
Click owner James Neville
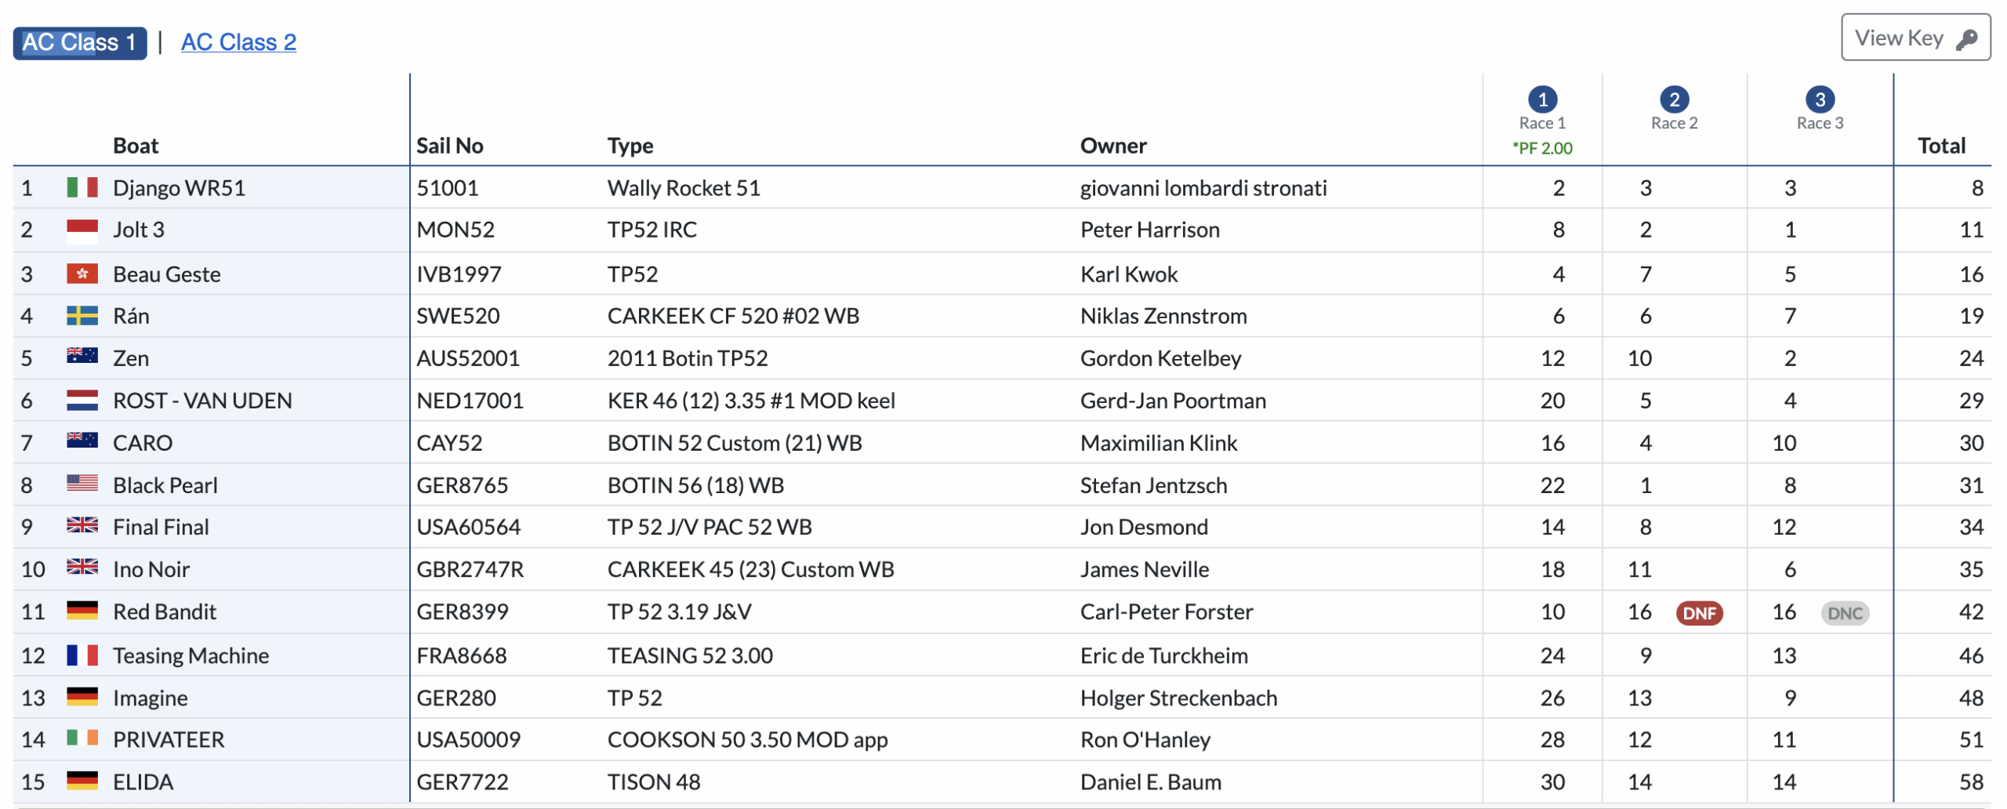pyautogui.click(x=1145, y=569)
